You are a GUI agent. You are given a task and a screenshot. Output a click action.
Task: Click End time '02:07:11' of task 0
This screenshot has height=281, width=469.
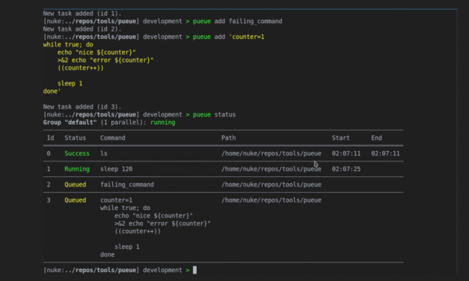coord(385,153)
